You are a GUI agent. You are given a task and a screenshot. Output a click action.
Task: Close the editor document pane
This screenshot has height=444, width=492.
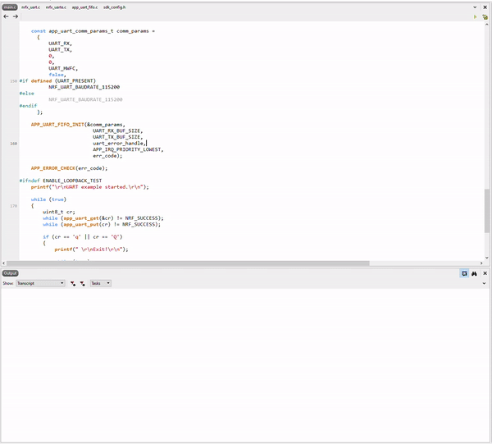click(x=485, y=7)
